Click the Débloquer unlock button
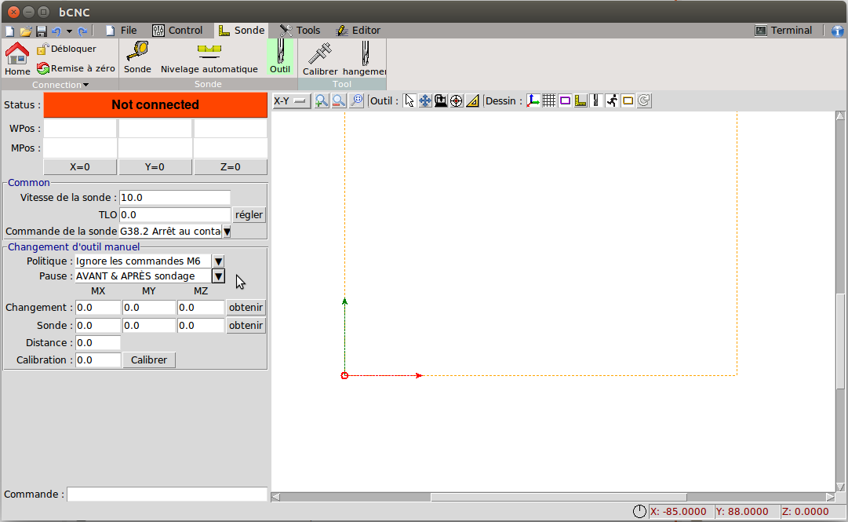848x522 pixels. tap(67, 49)
